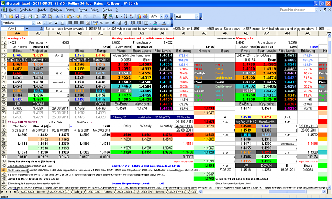Click the help question input field

click(x=297, y=10)
